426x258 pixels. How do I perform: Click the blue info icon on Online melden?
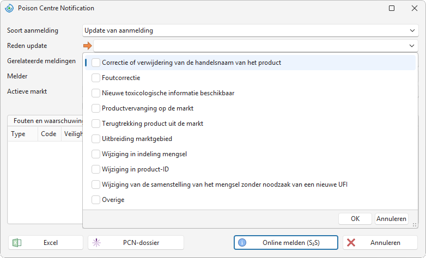pos(242,243)
